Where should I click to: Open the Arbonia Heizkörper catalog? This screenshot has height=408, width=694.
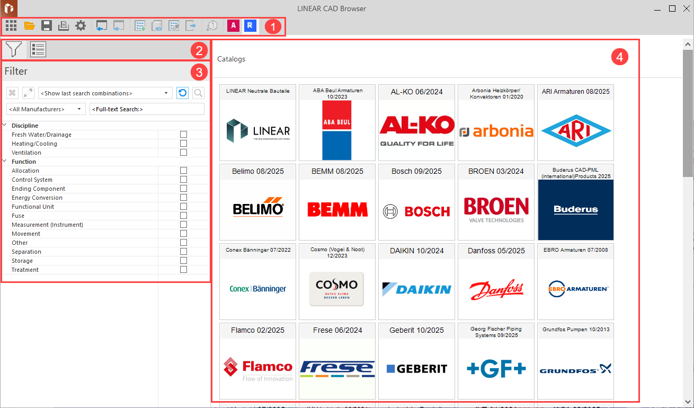[x=496, y=122]
